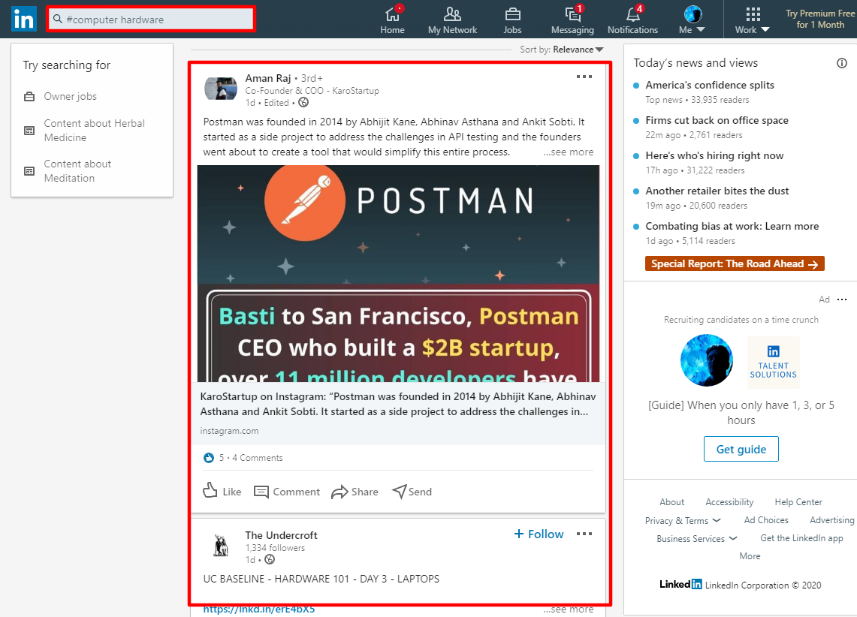Share Aman Raj's post
Viewport: 857px width, 617px height.
(x=355, y=492)
